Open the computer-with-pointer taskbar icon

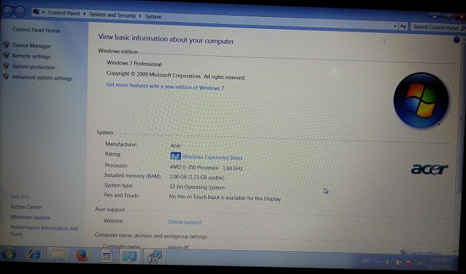(x=155, y=256)
